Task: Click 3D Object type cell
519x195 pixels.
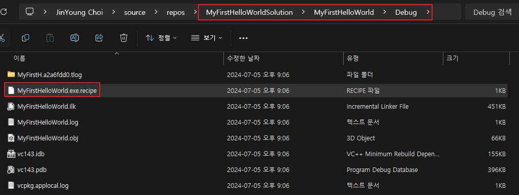Action: (x=361, y=138)
